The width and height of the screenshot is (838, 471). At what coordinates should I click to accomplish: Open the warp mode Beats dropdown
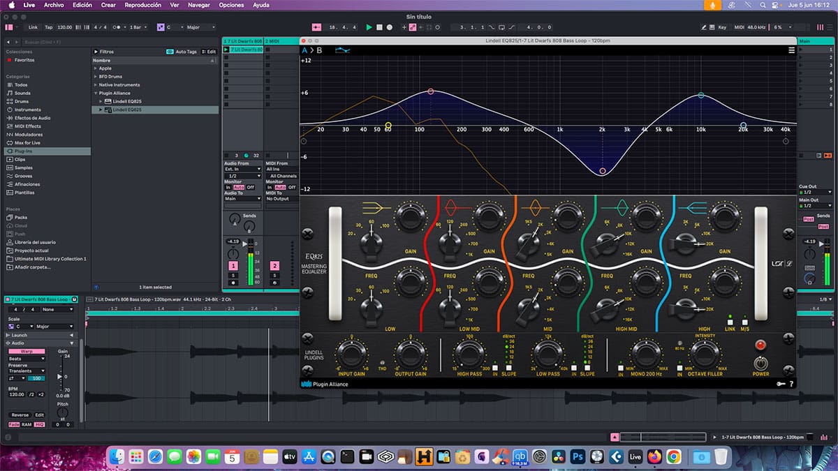click(x=27, y=358)
